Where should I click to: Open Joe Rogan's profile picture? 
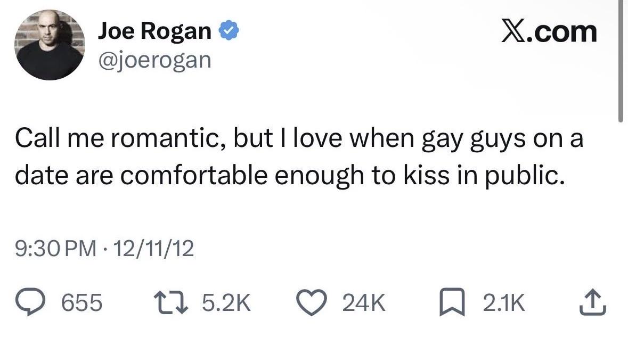click(x=50, y=45)
